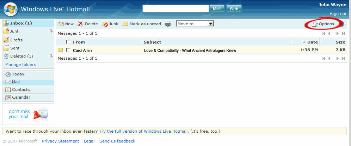351x146 pixels.
Task: Click the Junk toolbar icon
Action: (105, 24)
